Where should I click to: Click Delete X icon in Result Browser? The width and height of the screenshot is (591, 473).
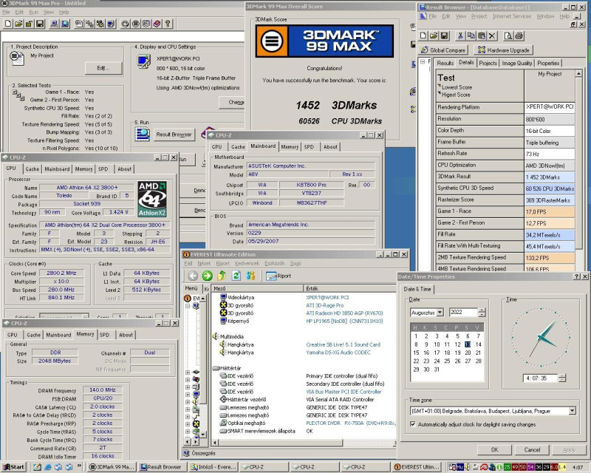pyautogui.click(x=492, y=35)
